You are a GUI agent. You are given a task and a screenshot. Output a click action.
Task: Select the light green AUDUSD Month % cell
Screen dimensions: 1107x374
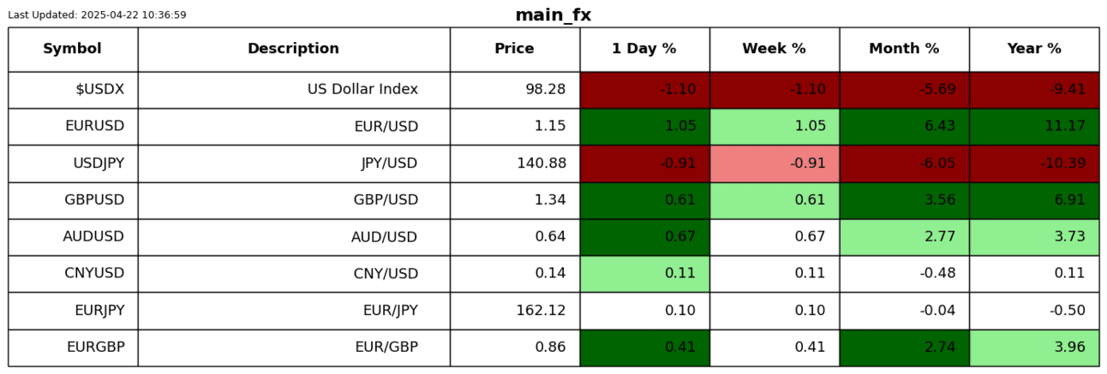(904, 237)
